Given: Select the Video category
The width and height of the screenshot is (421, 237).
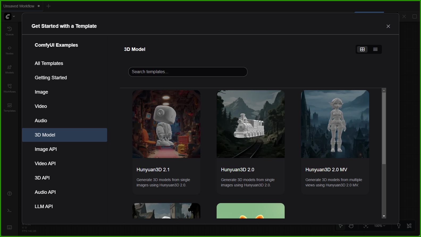Looking at the screenshot, I should 41,106.
